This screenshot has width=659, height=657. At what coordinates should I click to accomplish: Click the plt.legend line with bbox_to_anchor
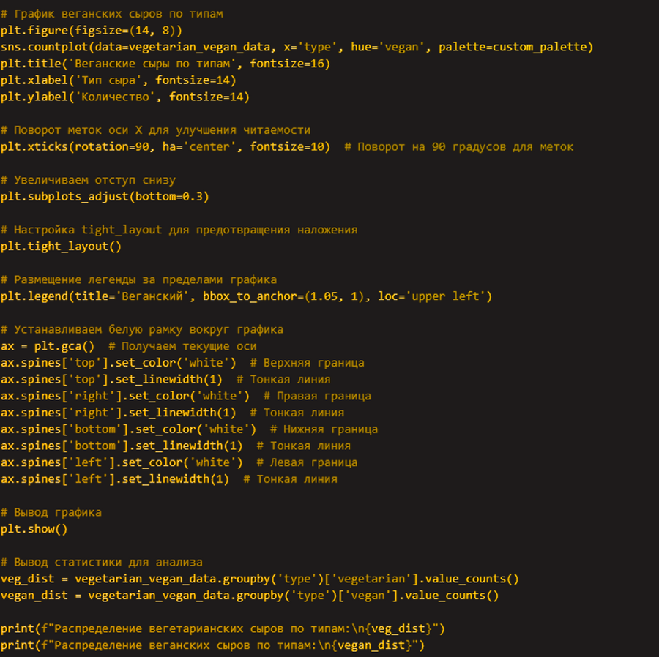(x=246, y=296)
